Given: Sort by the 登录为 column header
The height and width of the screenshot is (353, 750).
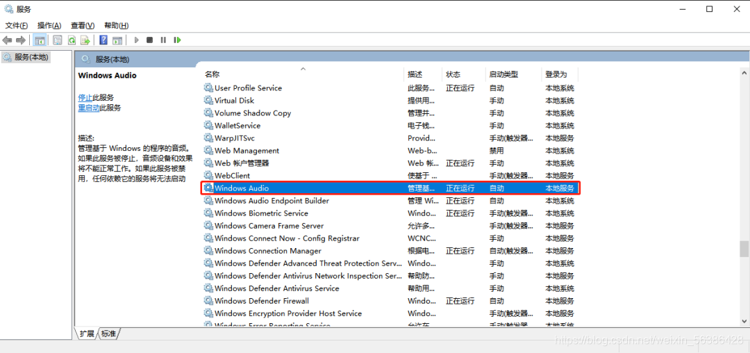Looking at the screenshot, I should tap(556, 74).
